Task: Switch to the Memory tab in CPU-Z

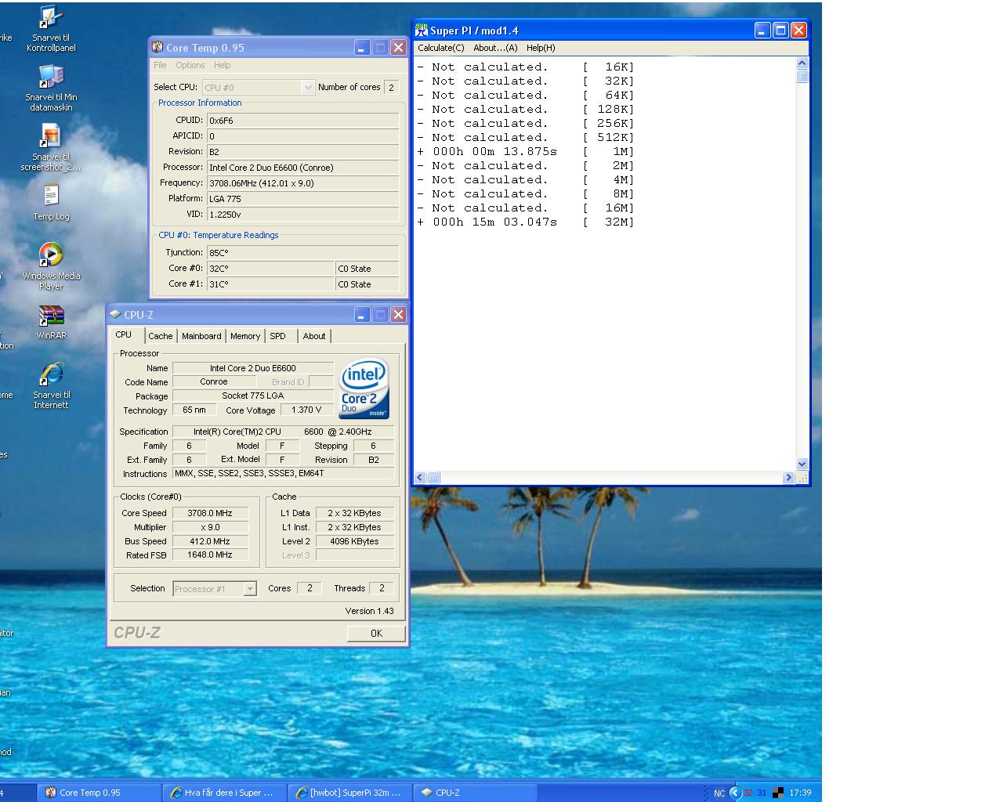Action: 245,336
